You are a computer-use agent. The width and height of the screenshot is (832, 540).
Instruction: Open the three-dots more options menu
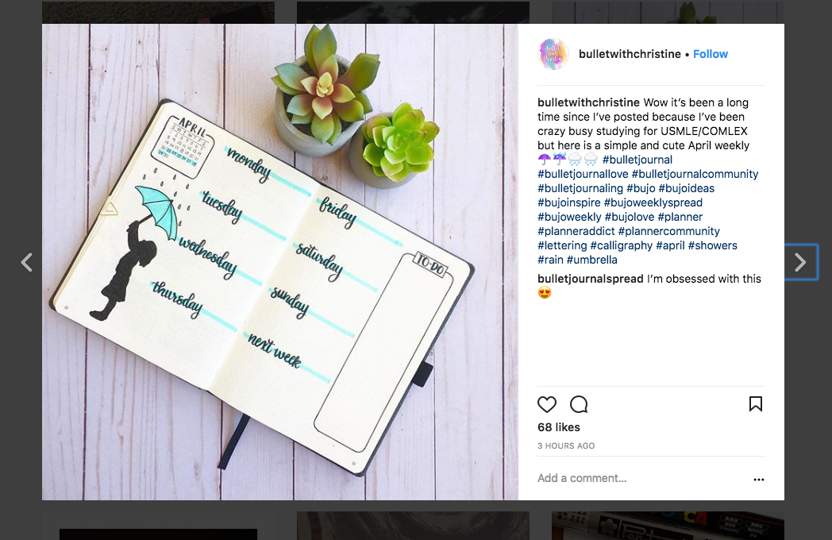pyautogui.click(x=759, y=480)
